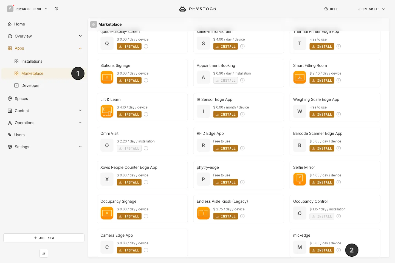The width and height of the screenshot is (395, 263).
Task: Install the Stations Signage app
Action: [129, 80]
